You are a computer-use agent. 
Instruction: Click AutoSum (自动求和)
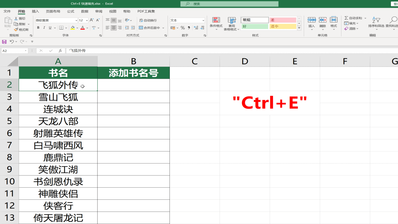[x=353, y=18]
